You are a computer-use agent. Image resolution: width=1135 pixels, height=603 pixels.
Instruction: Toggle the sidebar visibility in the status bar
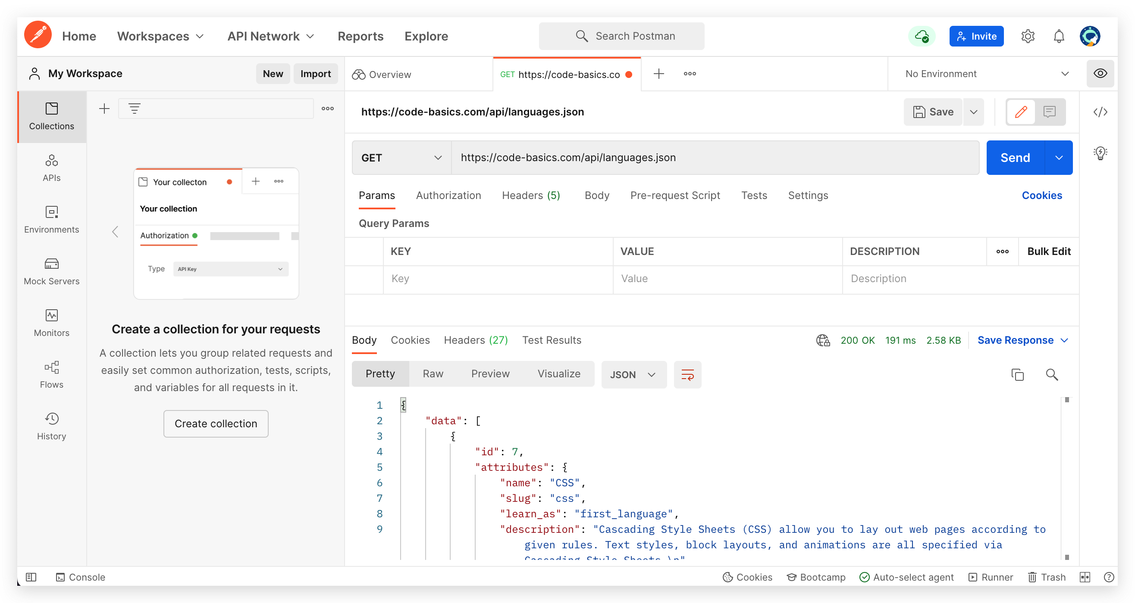(x=31, y=577)
